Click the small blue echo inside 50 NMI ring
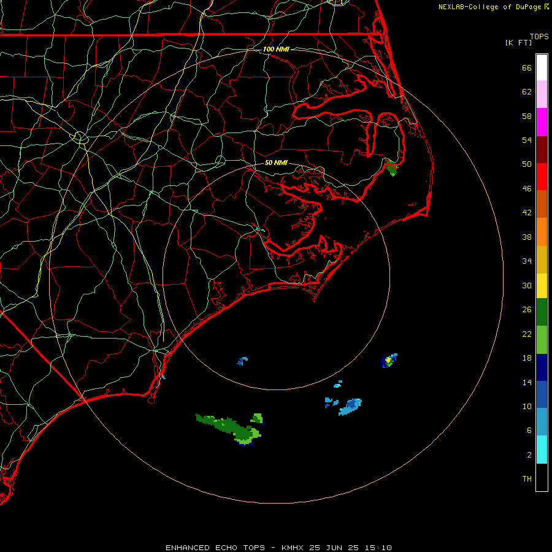The image size is (552, 552). [x=242, y=361]
